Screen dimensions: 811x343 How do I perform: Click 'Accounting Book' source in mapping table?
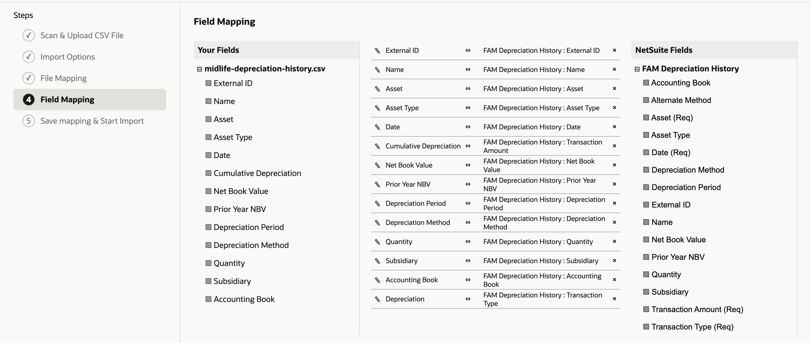(x=411, y=280)
